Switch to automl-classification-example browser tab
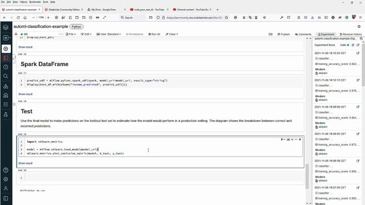Viewport: 365px width, 205px height. (x=21, y=10)
